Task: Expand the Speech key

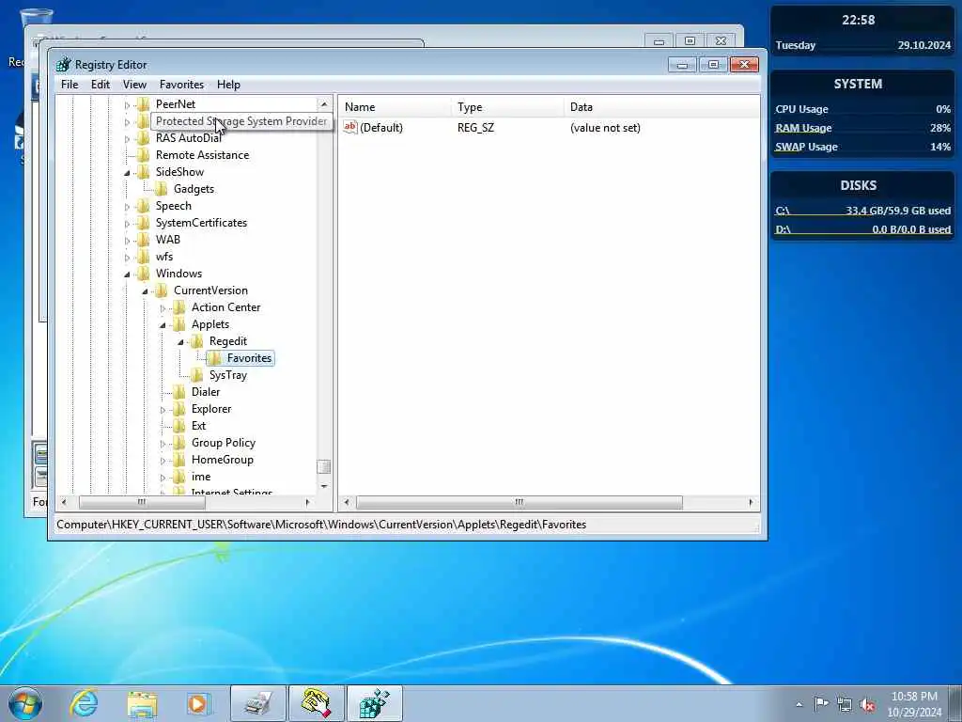Action: 127,207
